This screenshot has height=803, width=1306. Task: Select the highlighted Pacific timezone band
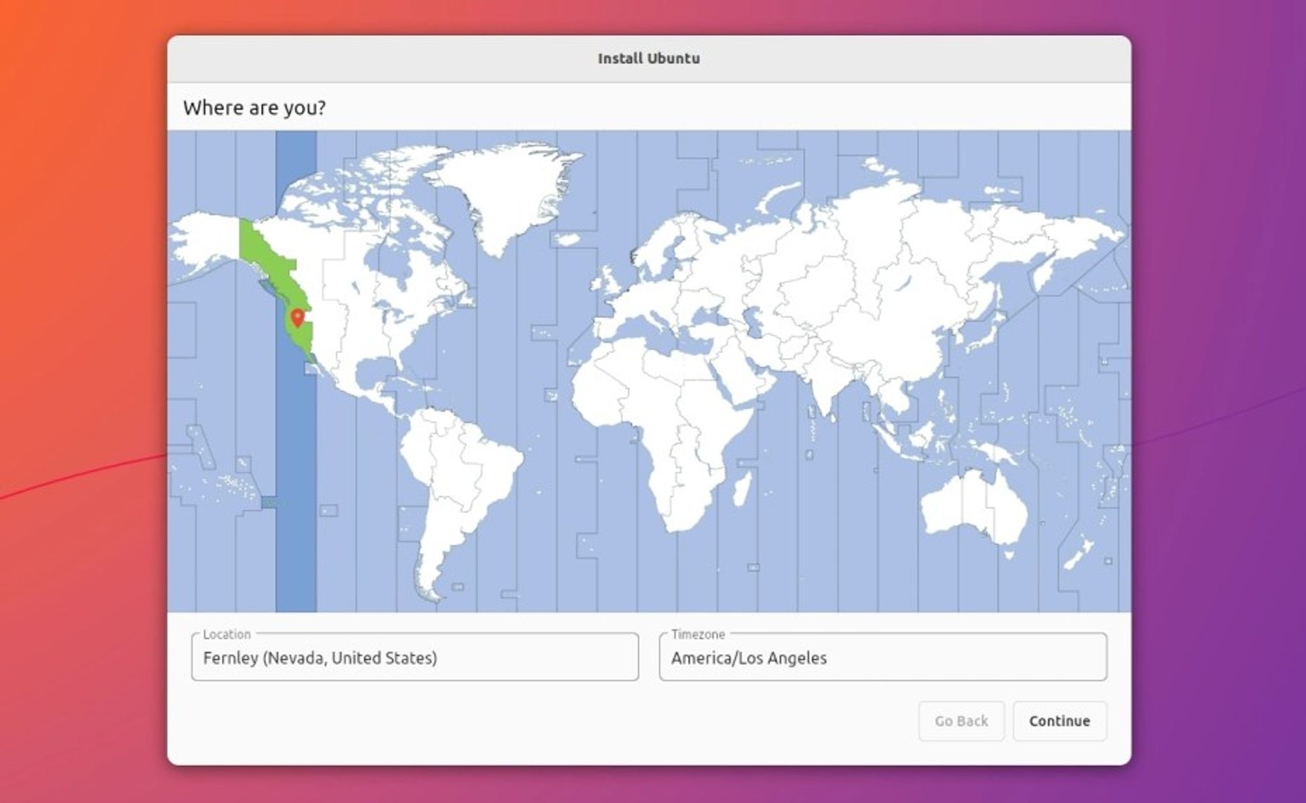(297, 457)
